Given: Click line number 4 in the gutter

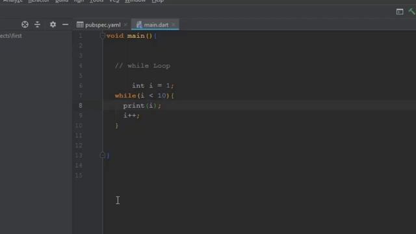Looking at the screenshot, I should pyautogui.click(x=81, y=66).
